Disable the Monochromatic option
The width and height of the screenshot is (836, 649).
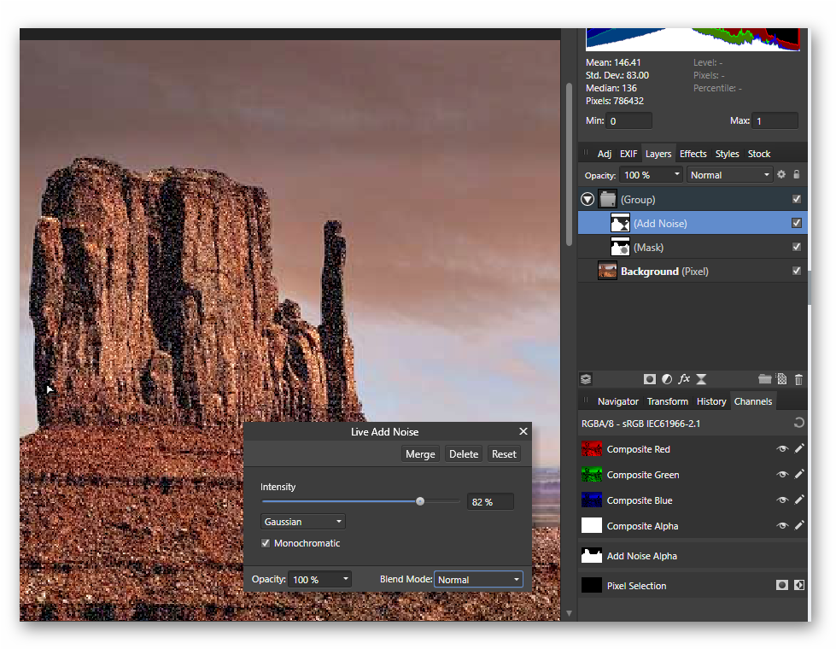pos(266,543)
